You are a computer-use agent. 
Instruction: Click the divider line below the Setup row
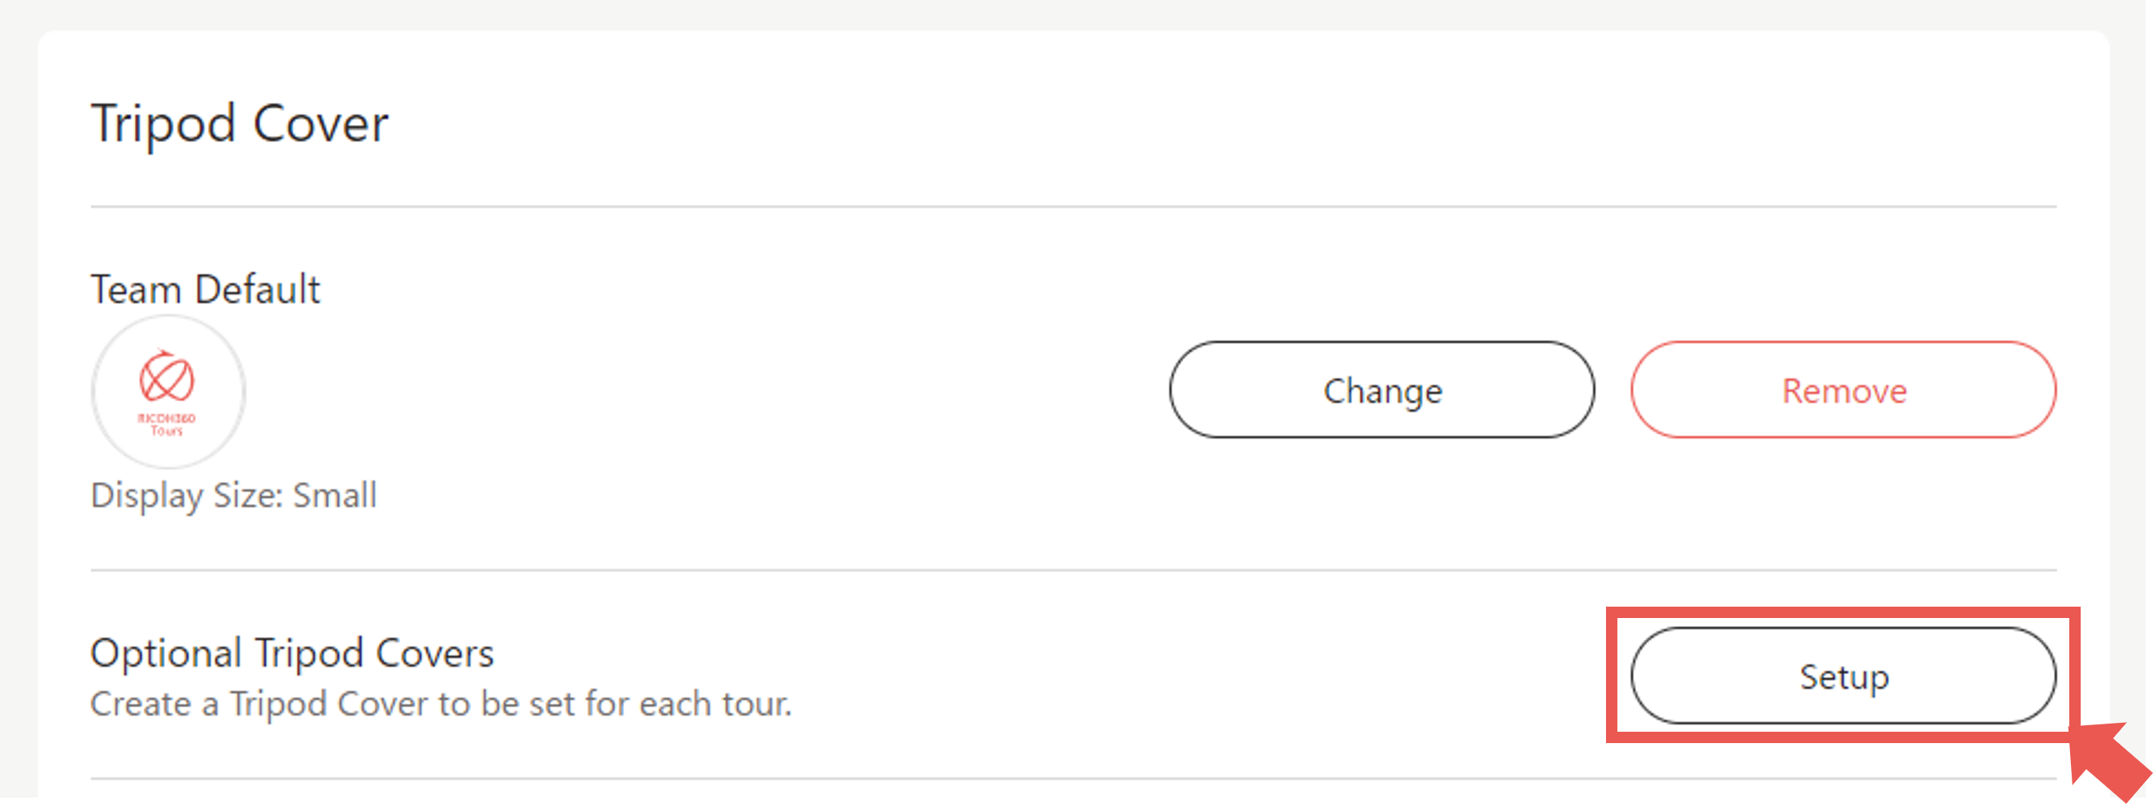point(1073,779)
